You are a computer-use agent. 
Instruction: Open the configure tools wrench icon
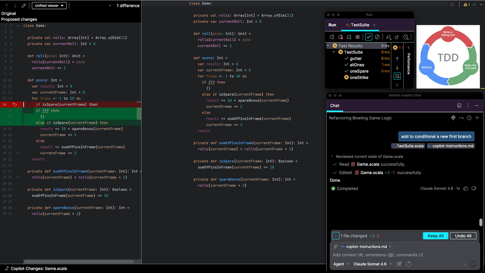[x=399, y=264]
